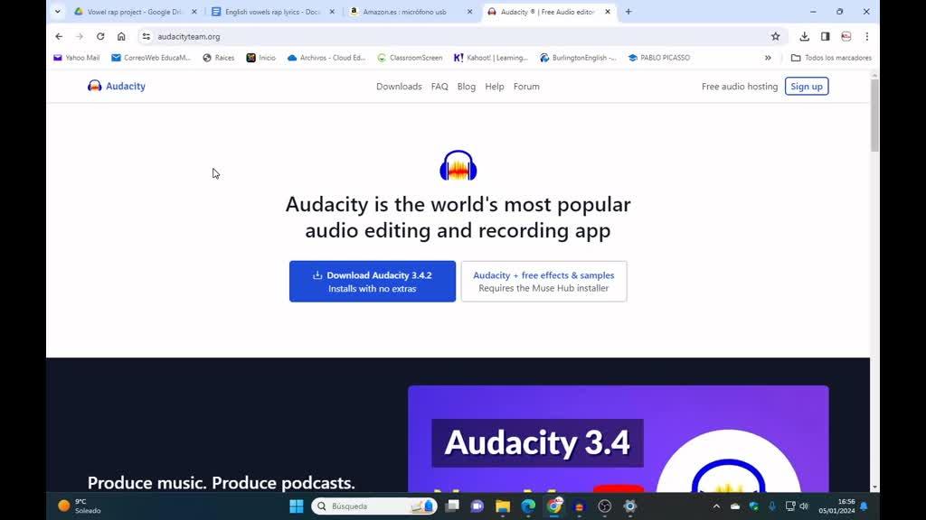Image resolution: width=926 pixels, height=520 pixels.
Task: Click the Sign up button
Action: pos(806,86)
